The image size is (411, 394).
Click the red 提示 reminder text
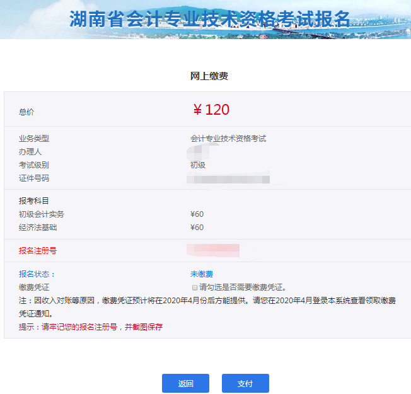(91, 327)
